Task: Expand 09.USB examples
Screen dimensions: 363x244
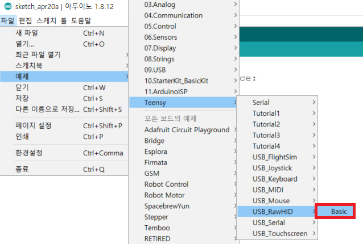Action: pos(184,70)
